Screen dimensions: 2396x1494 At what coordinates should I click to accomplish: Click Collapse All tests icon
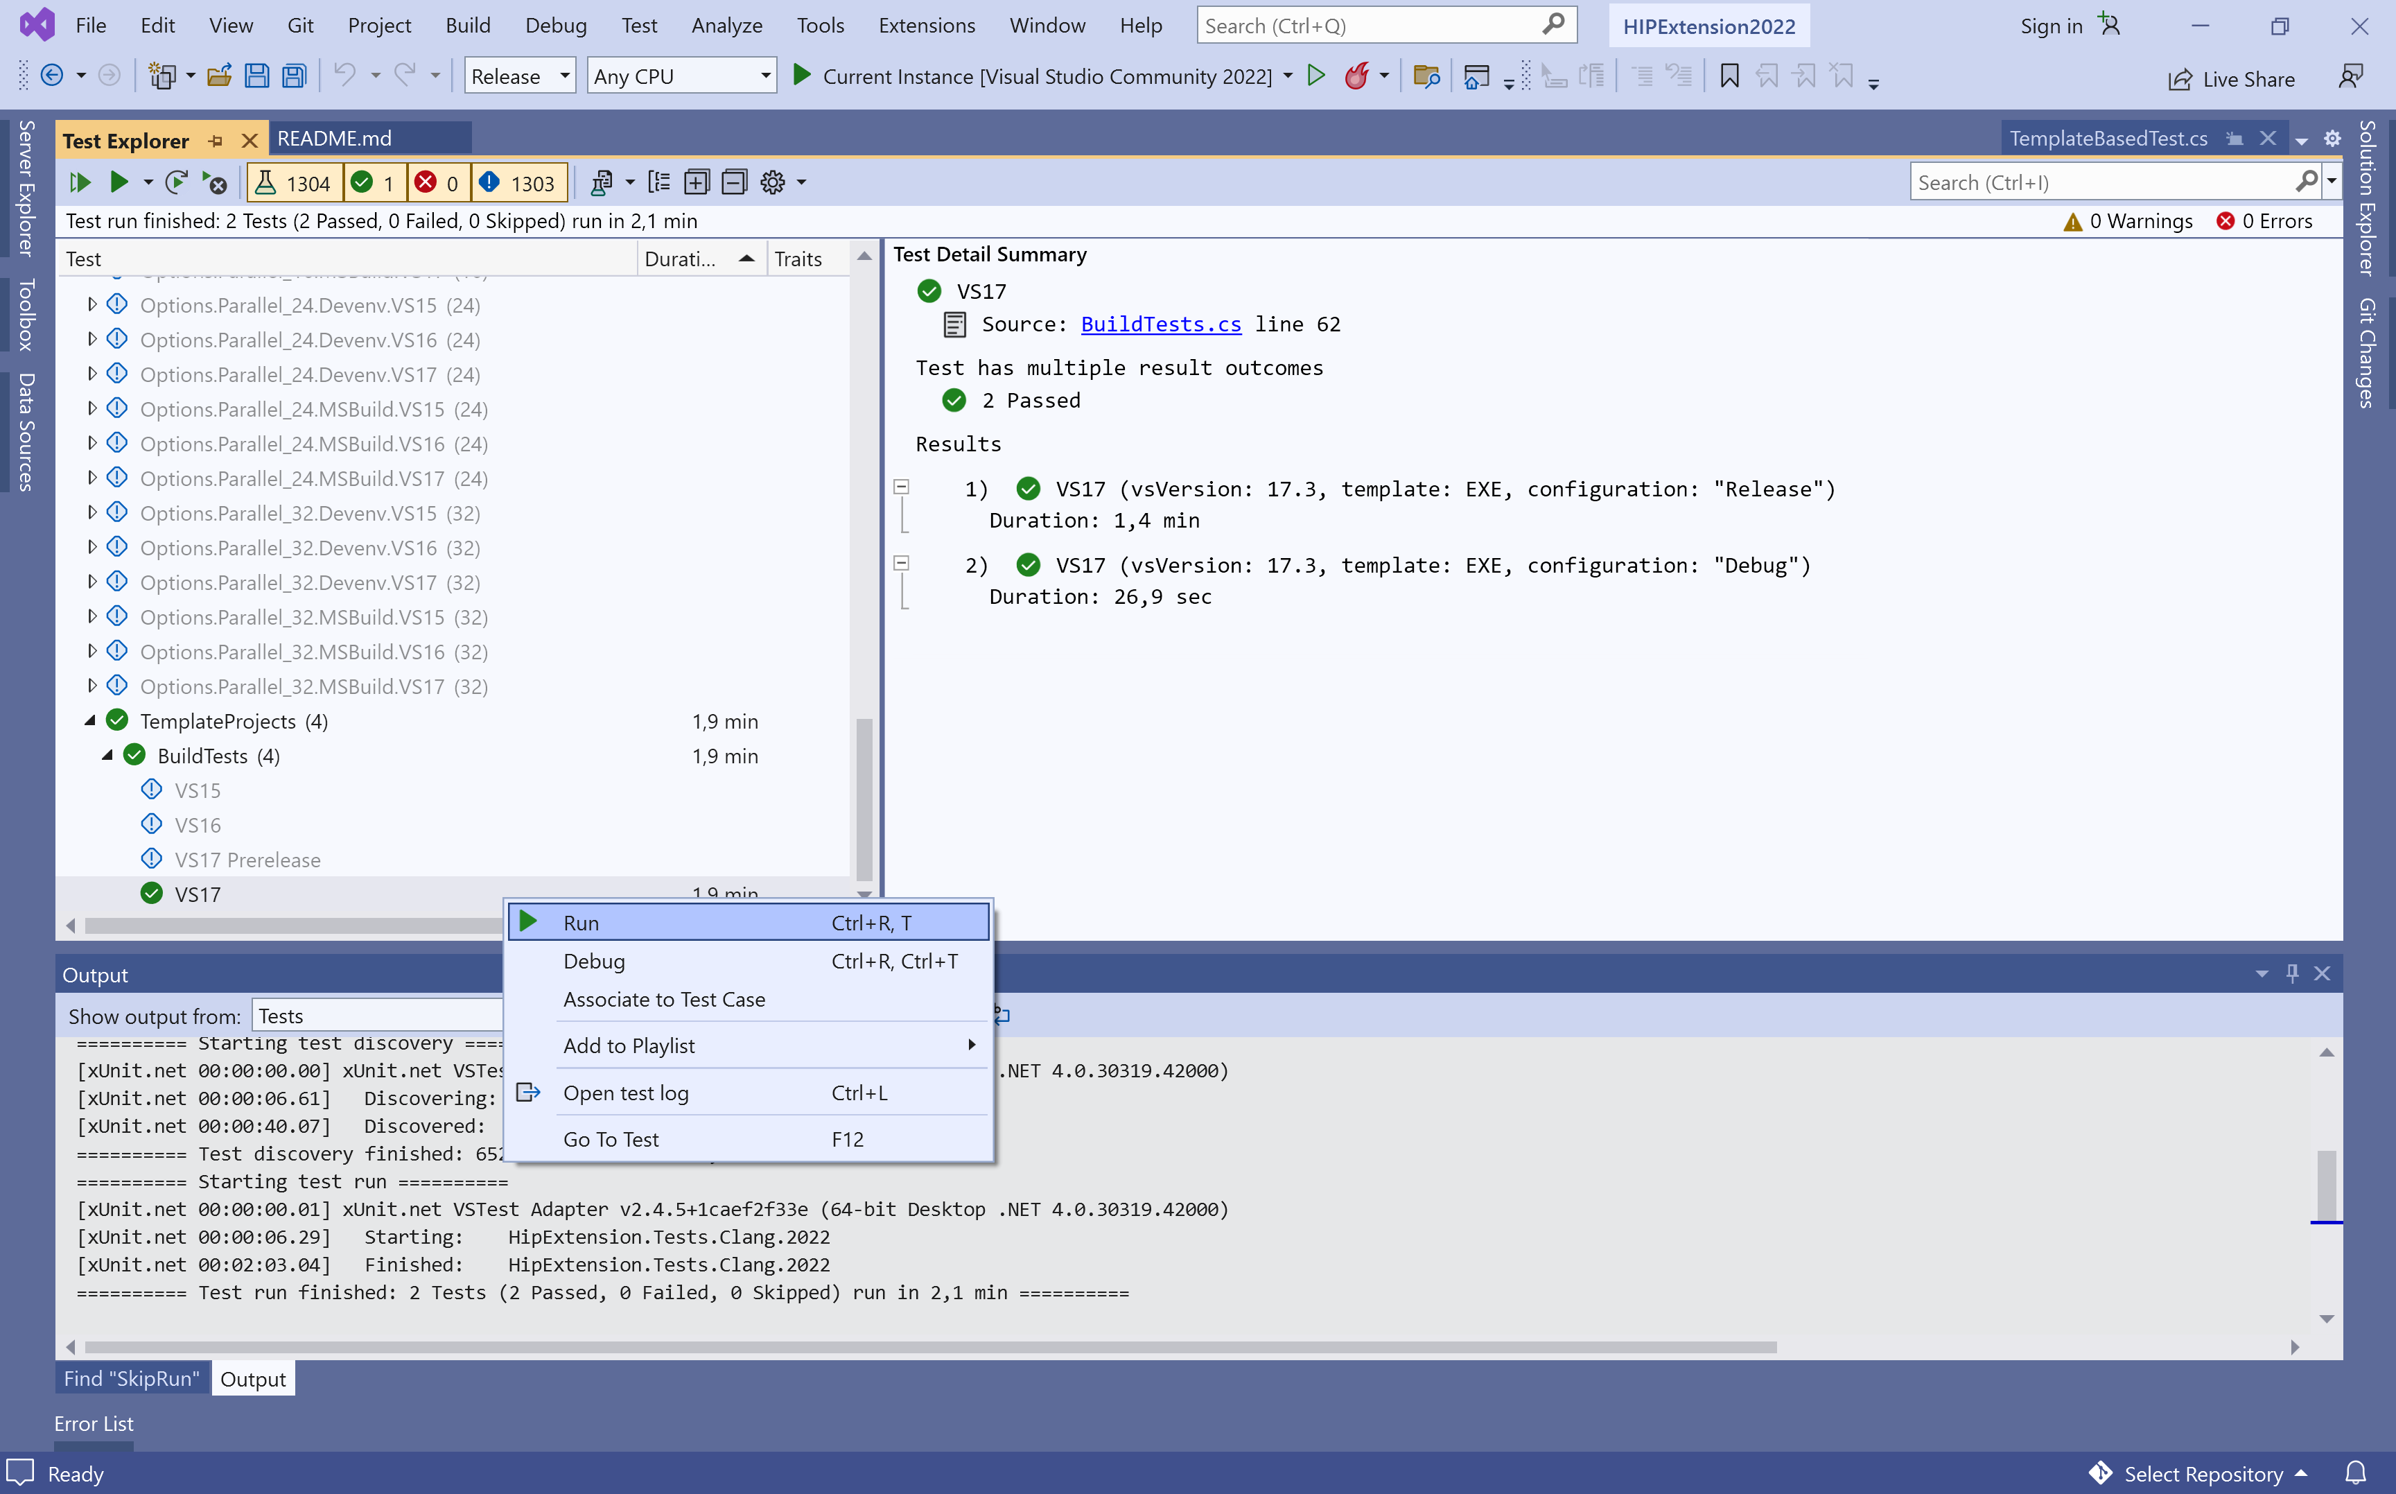coord(734,183)
